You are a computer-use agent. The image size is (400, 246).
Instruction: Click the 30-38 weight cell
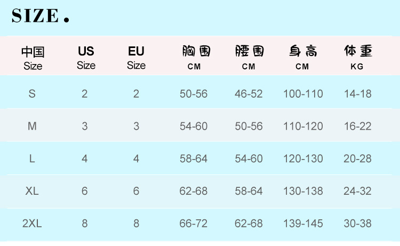(x=358, y=224)
